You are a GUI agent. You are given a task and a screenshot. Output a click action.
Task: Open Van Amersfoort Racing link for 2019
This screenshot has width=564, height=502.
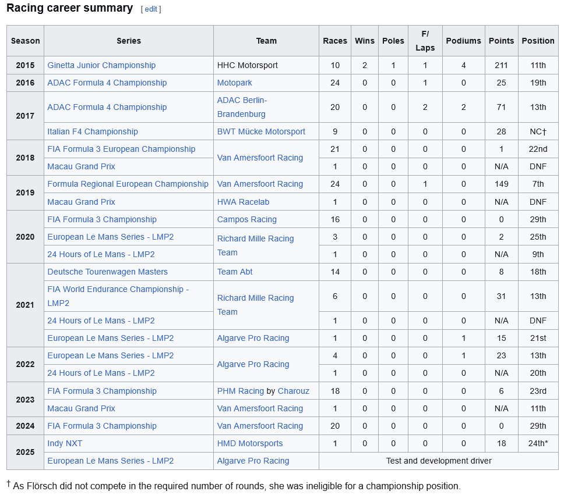pyautogui.click(x=260, y=184)
